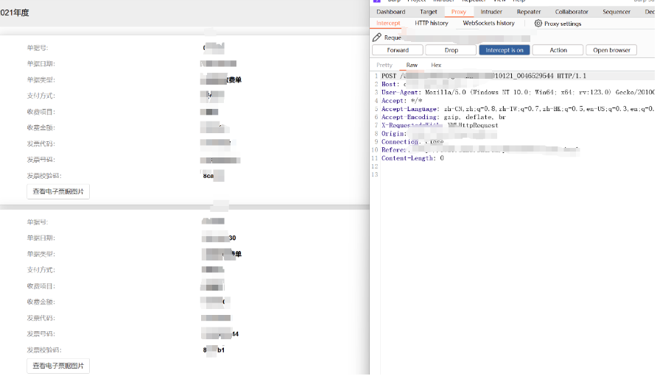
Task: Switch to the Target tab
Action: coord(428,12)
